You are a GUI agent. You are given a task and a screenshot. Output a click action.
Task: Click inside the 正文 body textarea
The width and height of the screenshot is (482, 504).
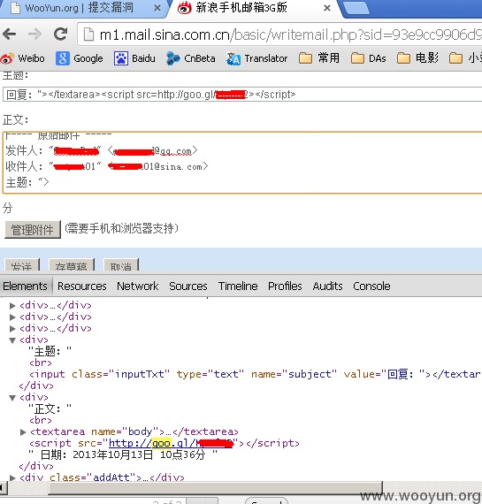click(x=242, y=163)
